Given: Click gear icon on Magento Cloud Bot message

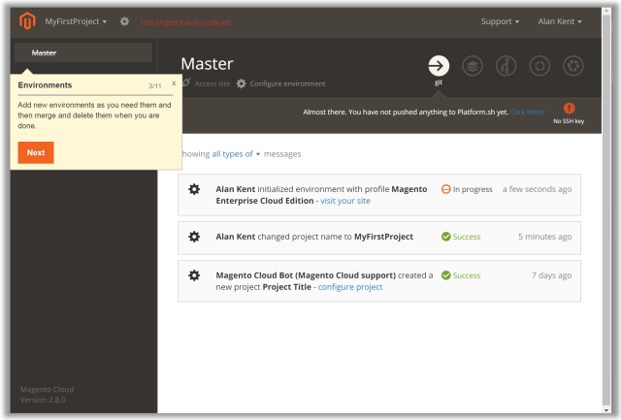Looking at the screenshot, I should coord(194,275).
